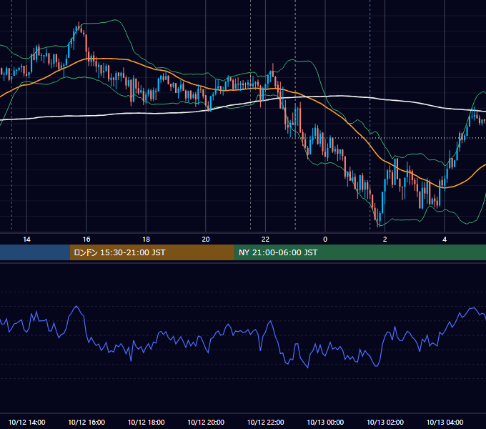Click the 10/13 02:00 time label
Viewport: 486px width, 429px height.
click(385, 422)
